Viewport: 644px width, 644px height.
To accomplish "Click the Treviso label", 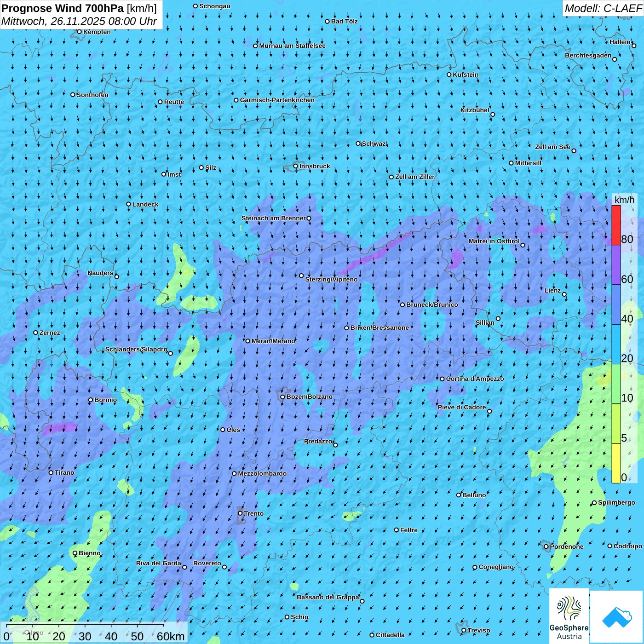I will click(479, 630).
